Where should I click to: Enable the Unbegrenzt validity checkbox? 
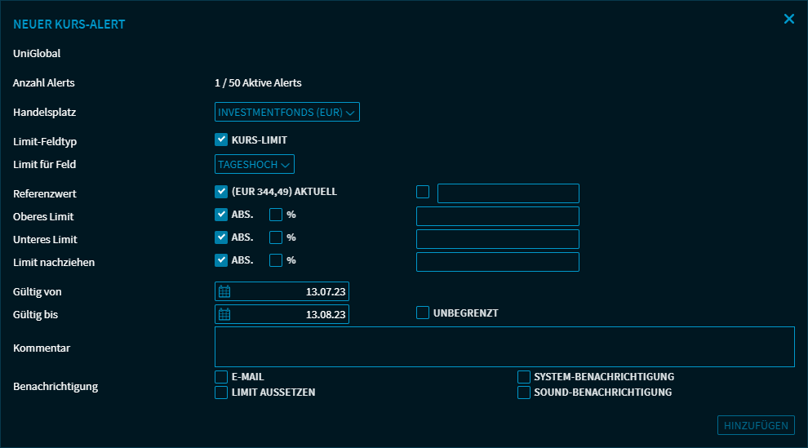(x=423, y=313)
